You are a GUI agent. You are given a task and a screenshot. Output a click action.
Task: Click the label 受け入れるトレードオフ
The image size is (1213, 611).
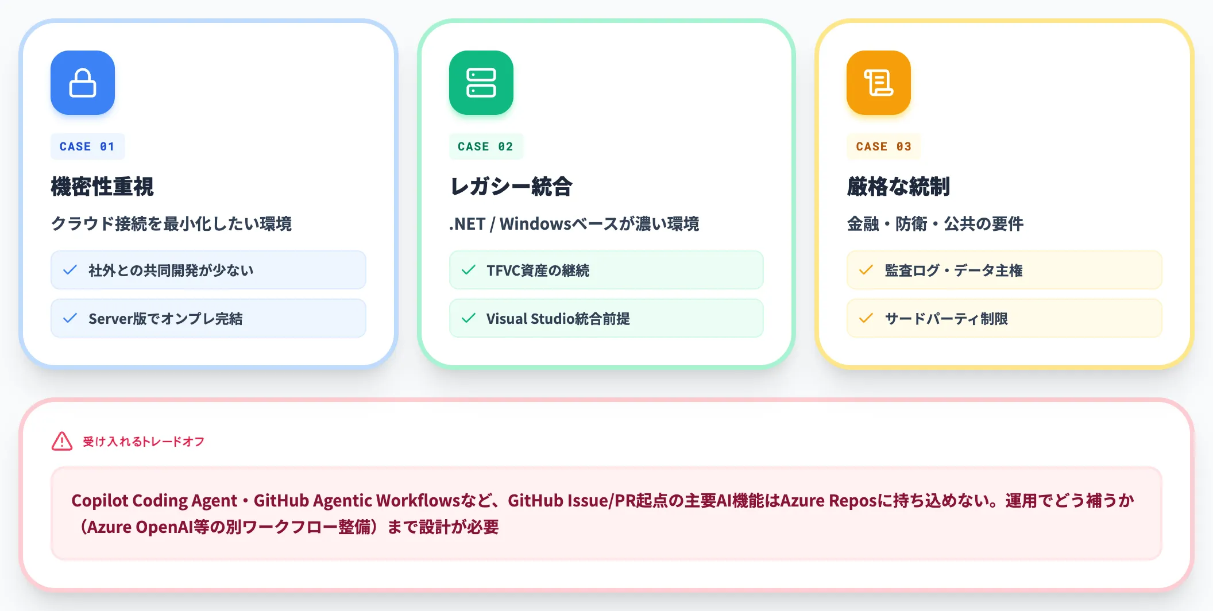[x=144, y=442]
